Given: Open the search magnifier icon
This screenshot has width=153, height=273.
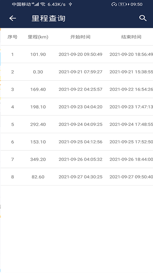Looking at the screenshot, I should pyautogui.click(x=143, y=18).
